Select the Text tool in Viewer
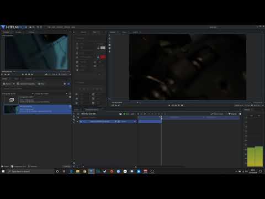The width and height of the screenshot is (265, 199). (109, 42)
